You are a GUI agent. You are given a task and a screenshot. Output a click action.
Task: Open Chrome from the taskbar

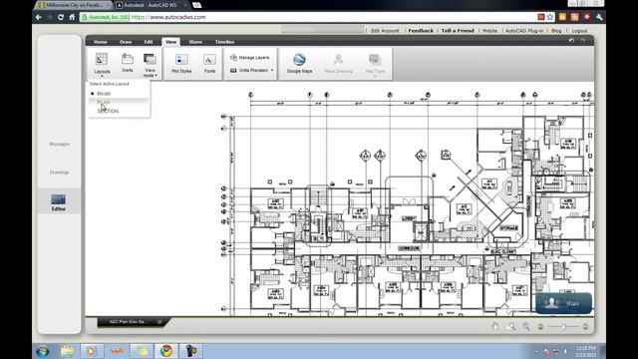[166, 351]
